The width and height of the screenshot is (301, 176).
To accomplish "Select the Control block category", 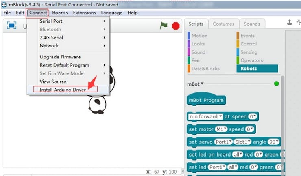I will point(249,44).
